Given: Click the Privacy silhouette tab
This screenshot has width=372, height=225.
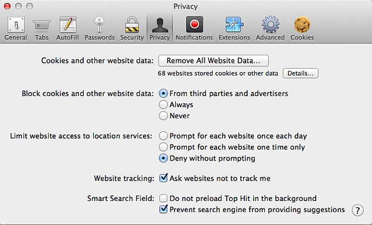Looking at the screenshot, I should [160, 29].
